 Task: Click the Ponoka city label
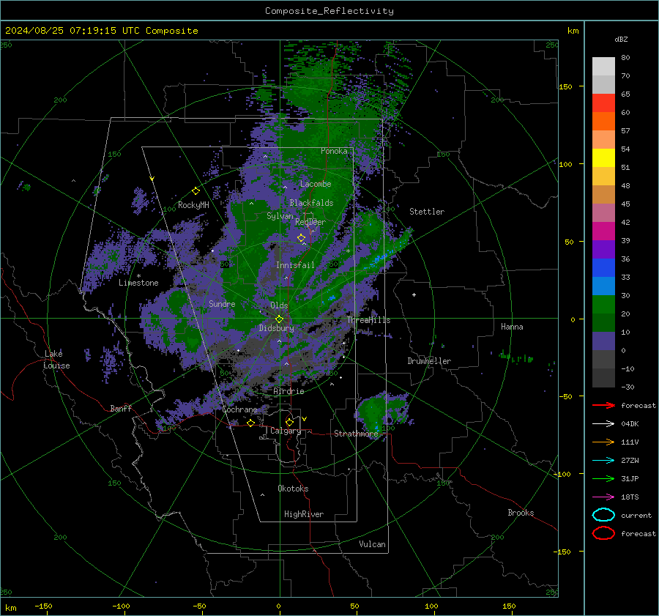pos(334,151)
